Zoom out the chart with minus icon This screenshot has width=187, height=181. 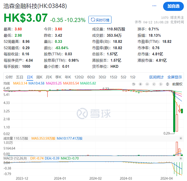[x=147, y=84]
